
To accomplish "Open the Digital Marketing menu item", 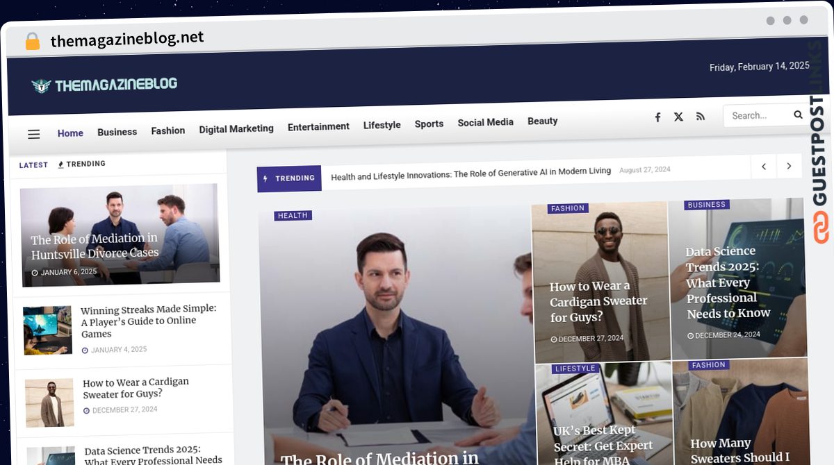I will point(236,128).
